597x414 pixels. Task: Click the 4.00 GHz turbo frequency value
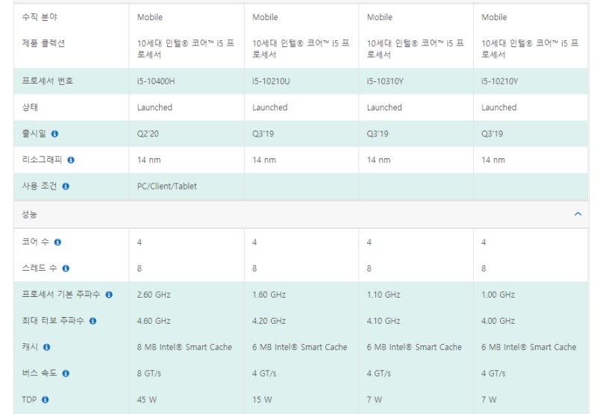point(498,322)
